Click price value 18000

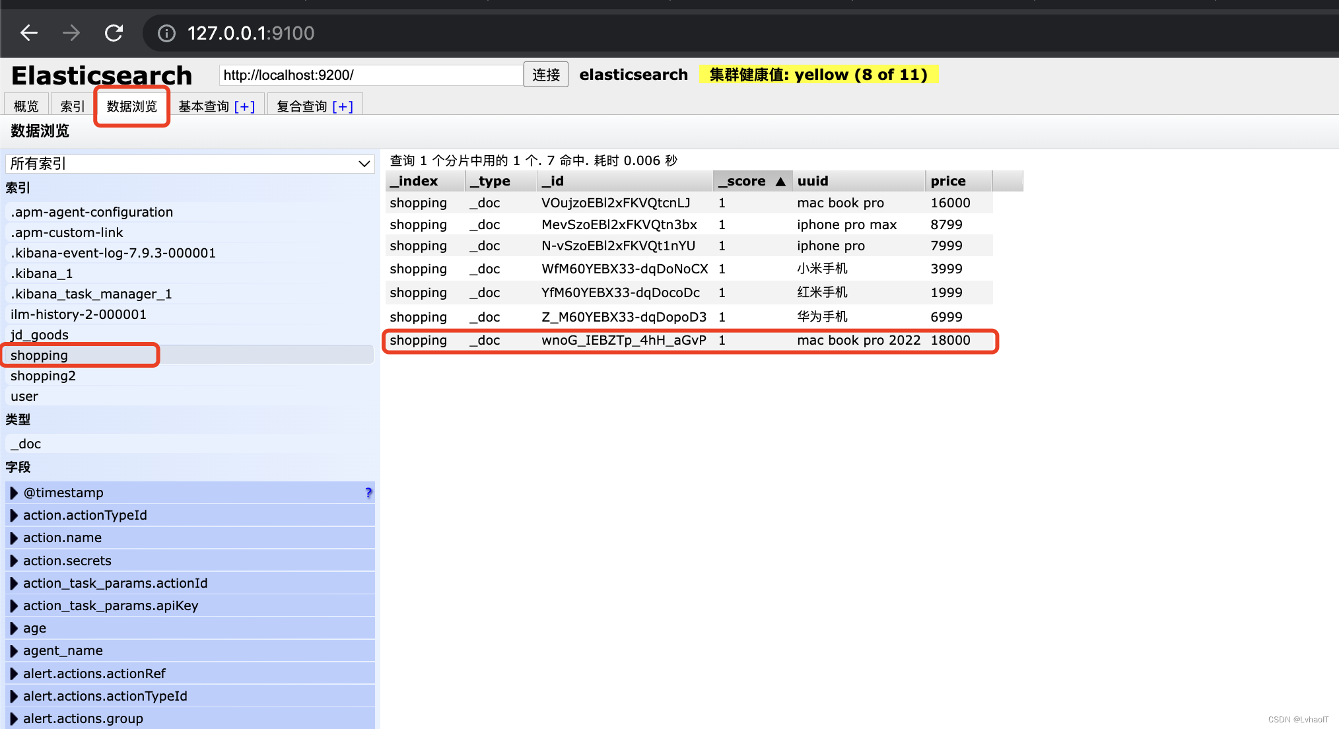(950, 340)
